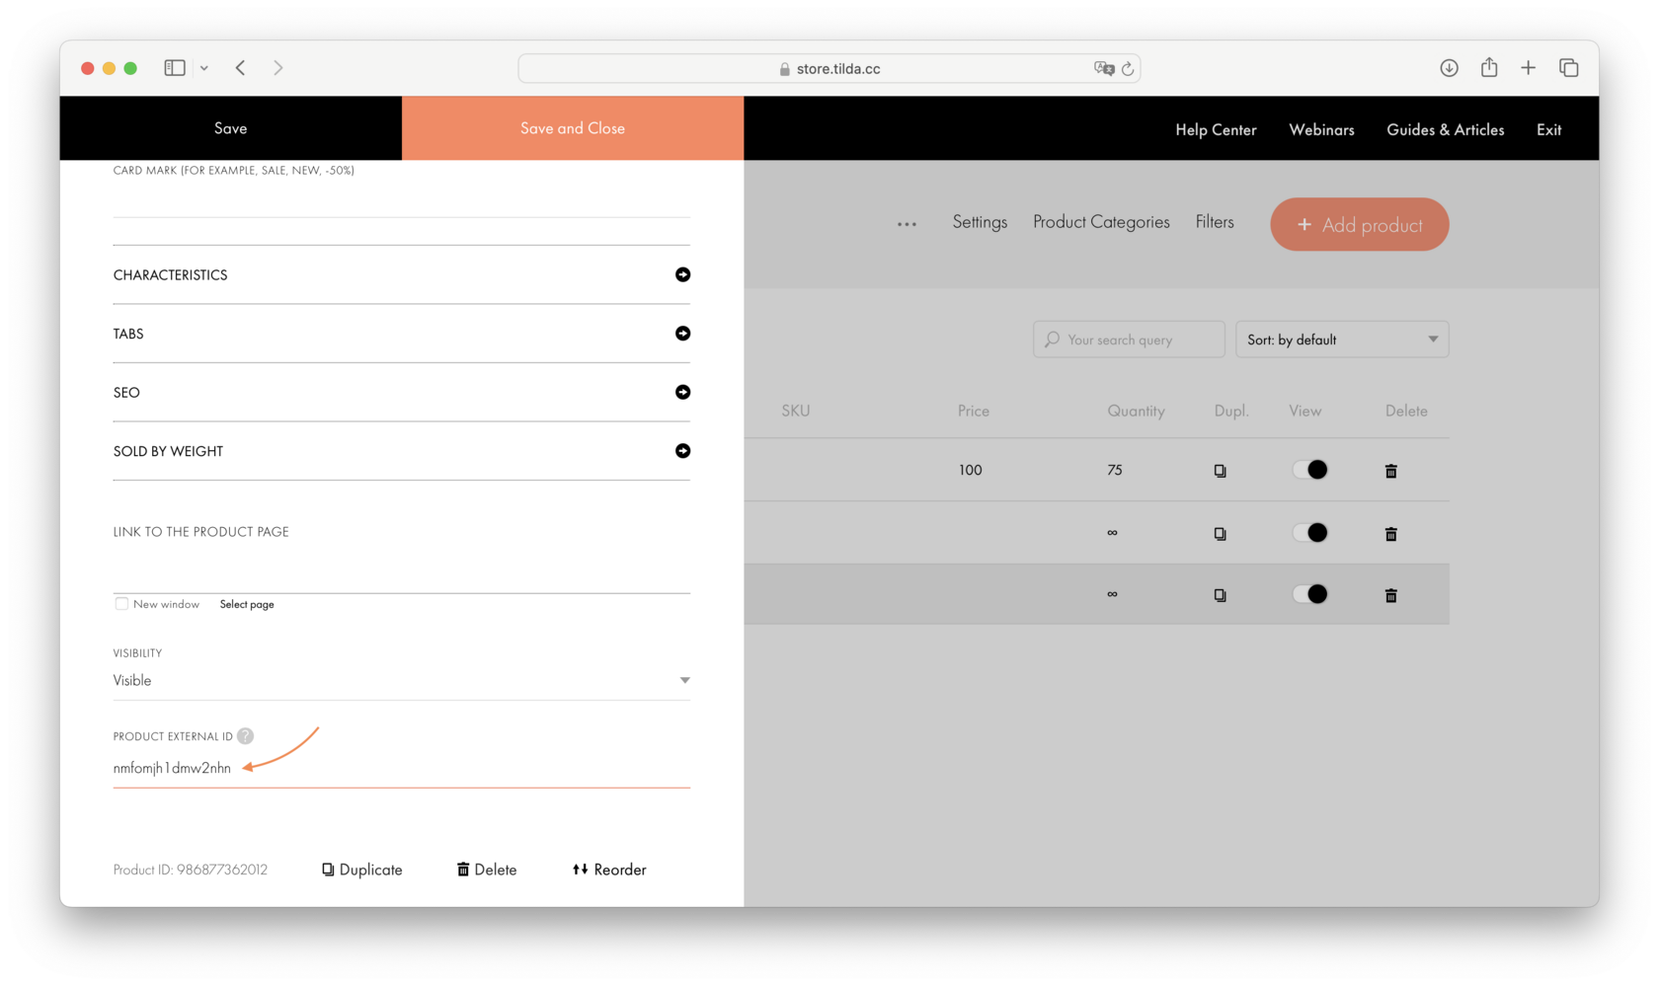
Task: Click the search magnifier in the query field
Action: 1053,339
